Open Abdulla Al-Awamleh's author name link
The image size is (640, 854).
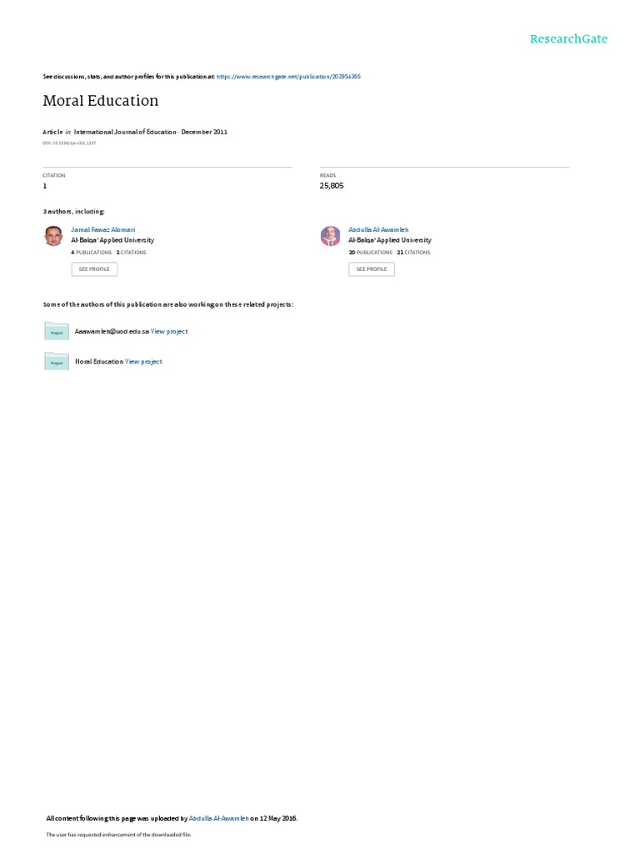(378, 230)
